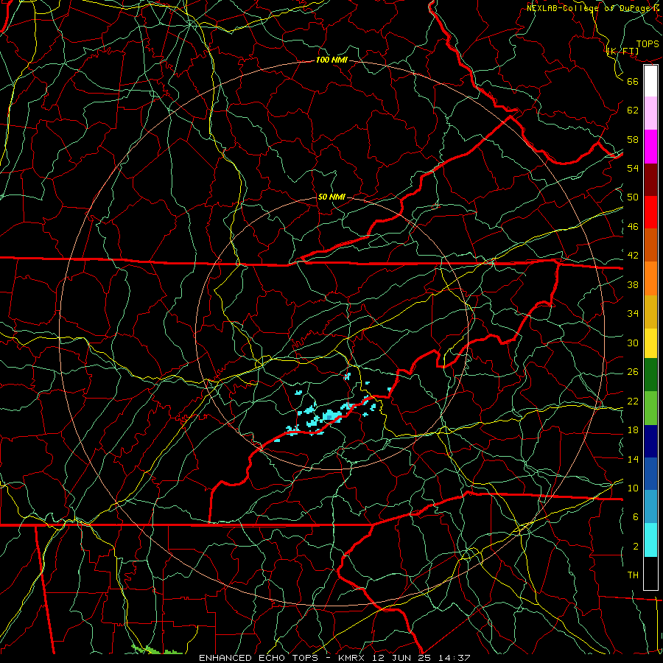Click the white swatch on the tops scale

(650, 81)
